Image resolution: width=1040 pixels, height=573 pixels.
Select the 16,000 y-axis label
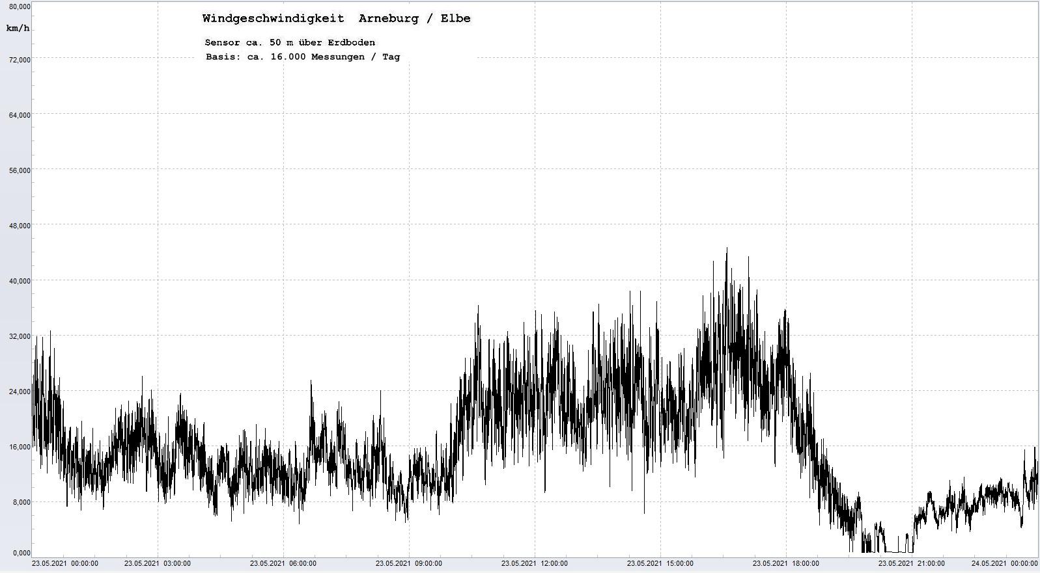point(20,447)
